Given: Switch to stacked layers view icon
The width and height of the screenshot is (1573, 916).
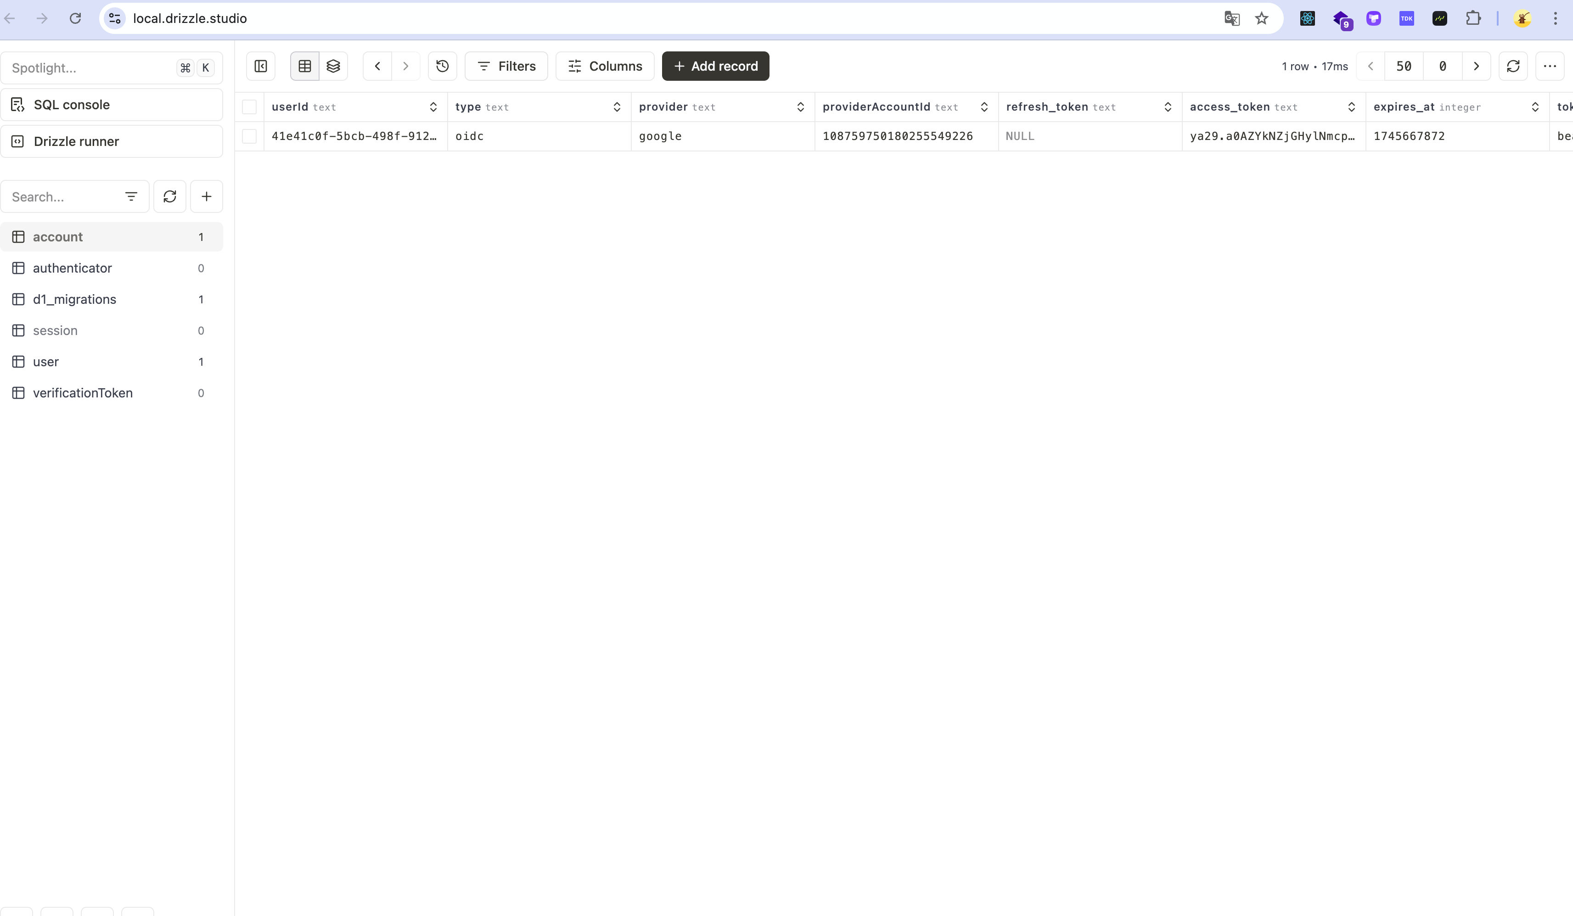Looking at the screenshot, I should pyautogui.click(x=333, y=66).
